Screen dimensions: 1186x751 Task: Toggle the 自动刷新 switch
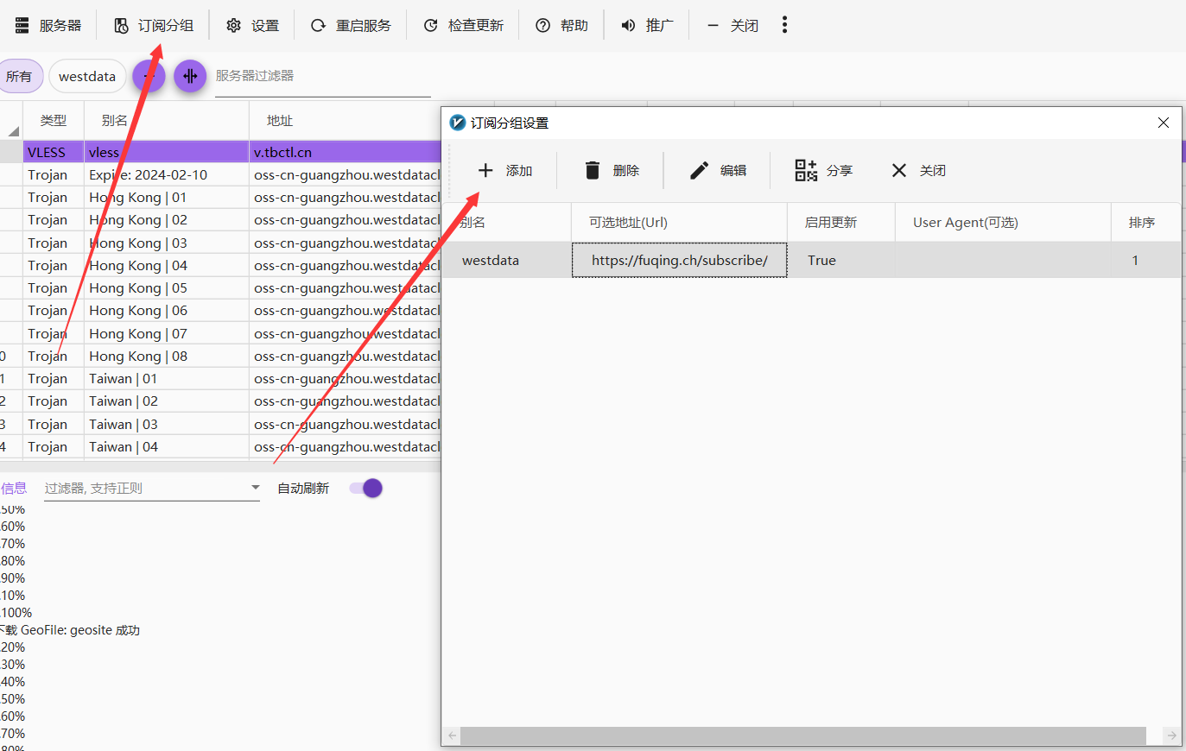click(x=366, y=489)
